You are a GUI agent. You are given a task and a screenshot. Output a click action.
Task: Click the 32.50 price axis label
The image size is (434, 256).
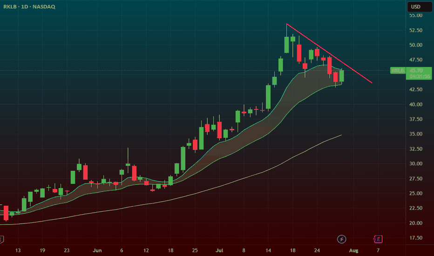(x=416, y=149)
